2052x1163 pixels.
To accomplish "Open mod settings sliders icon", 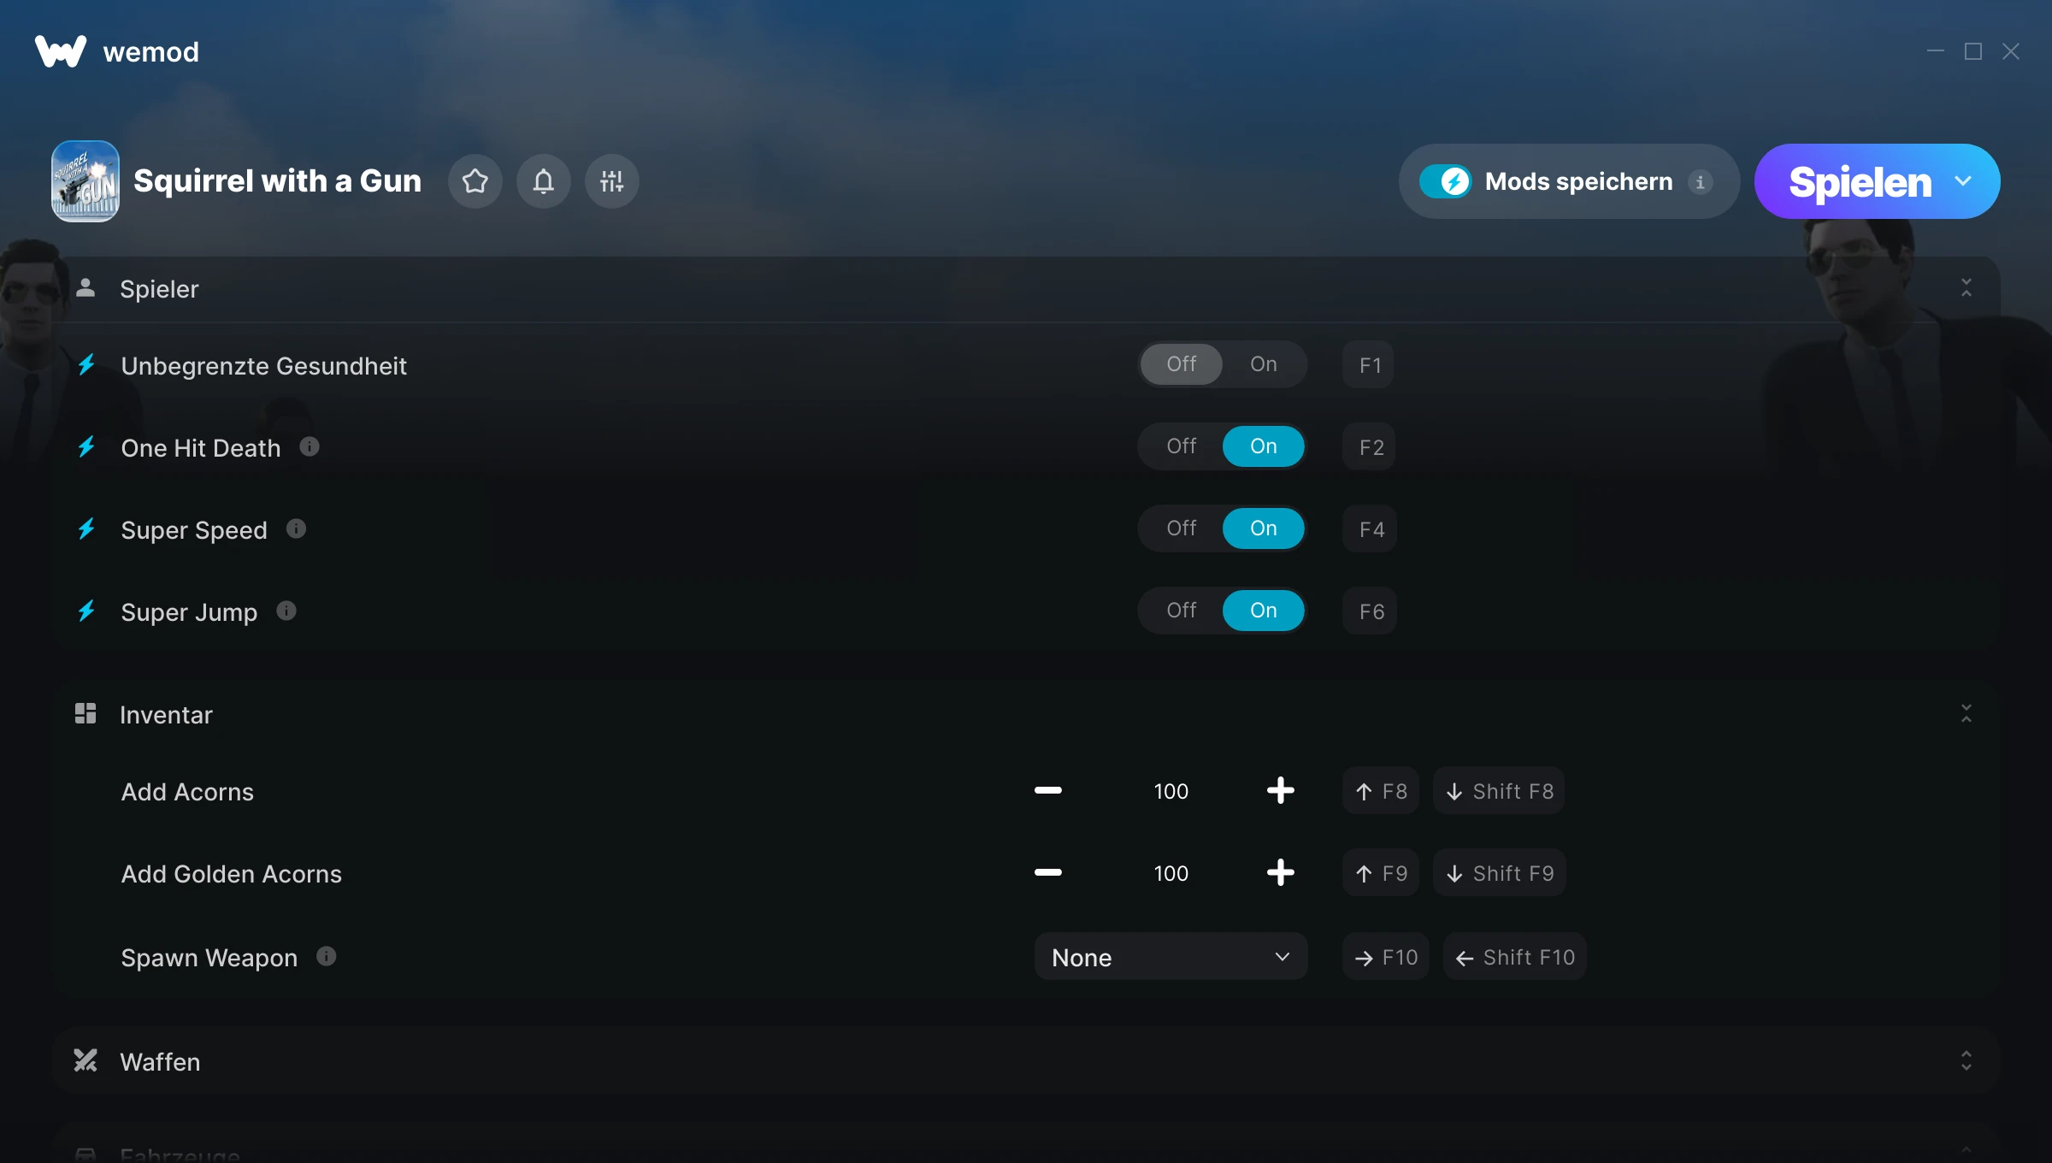I will click(x=612, y=181).
